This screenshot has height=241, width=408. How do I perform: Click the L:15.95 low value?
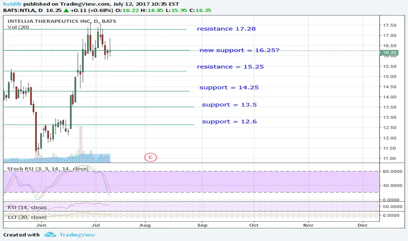[x=176, y=11]
